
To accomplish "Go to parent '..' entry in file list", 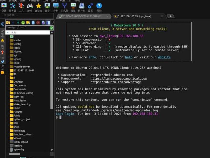I will (12, 36).
